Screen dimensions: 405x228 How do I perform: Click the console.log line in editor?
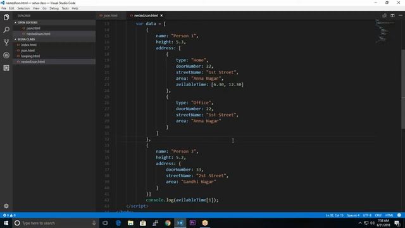click(x=182, y=200)
